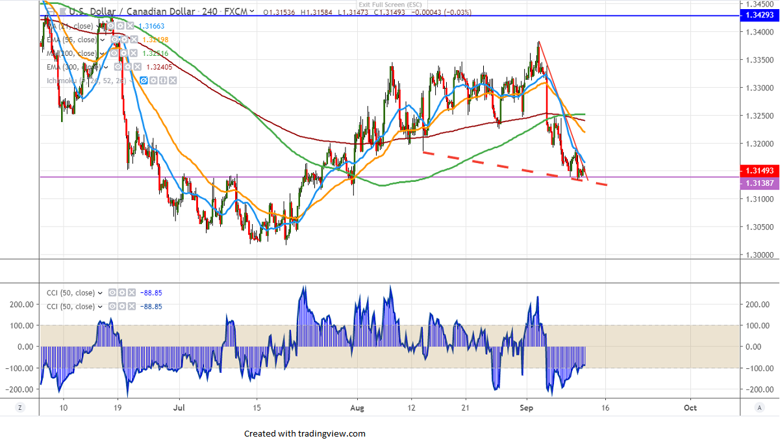Image resolution: width=780 pixels, height=445 pixels.
Task: Open EMA (300, close) settings
Action: pos(128,67)
